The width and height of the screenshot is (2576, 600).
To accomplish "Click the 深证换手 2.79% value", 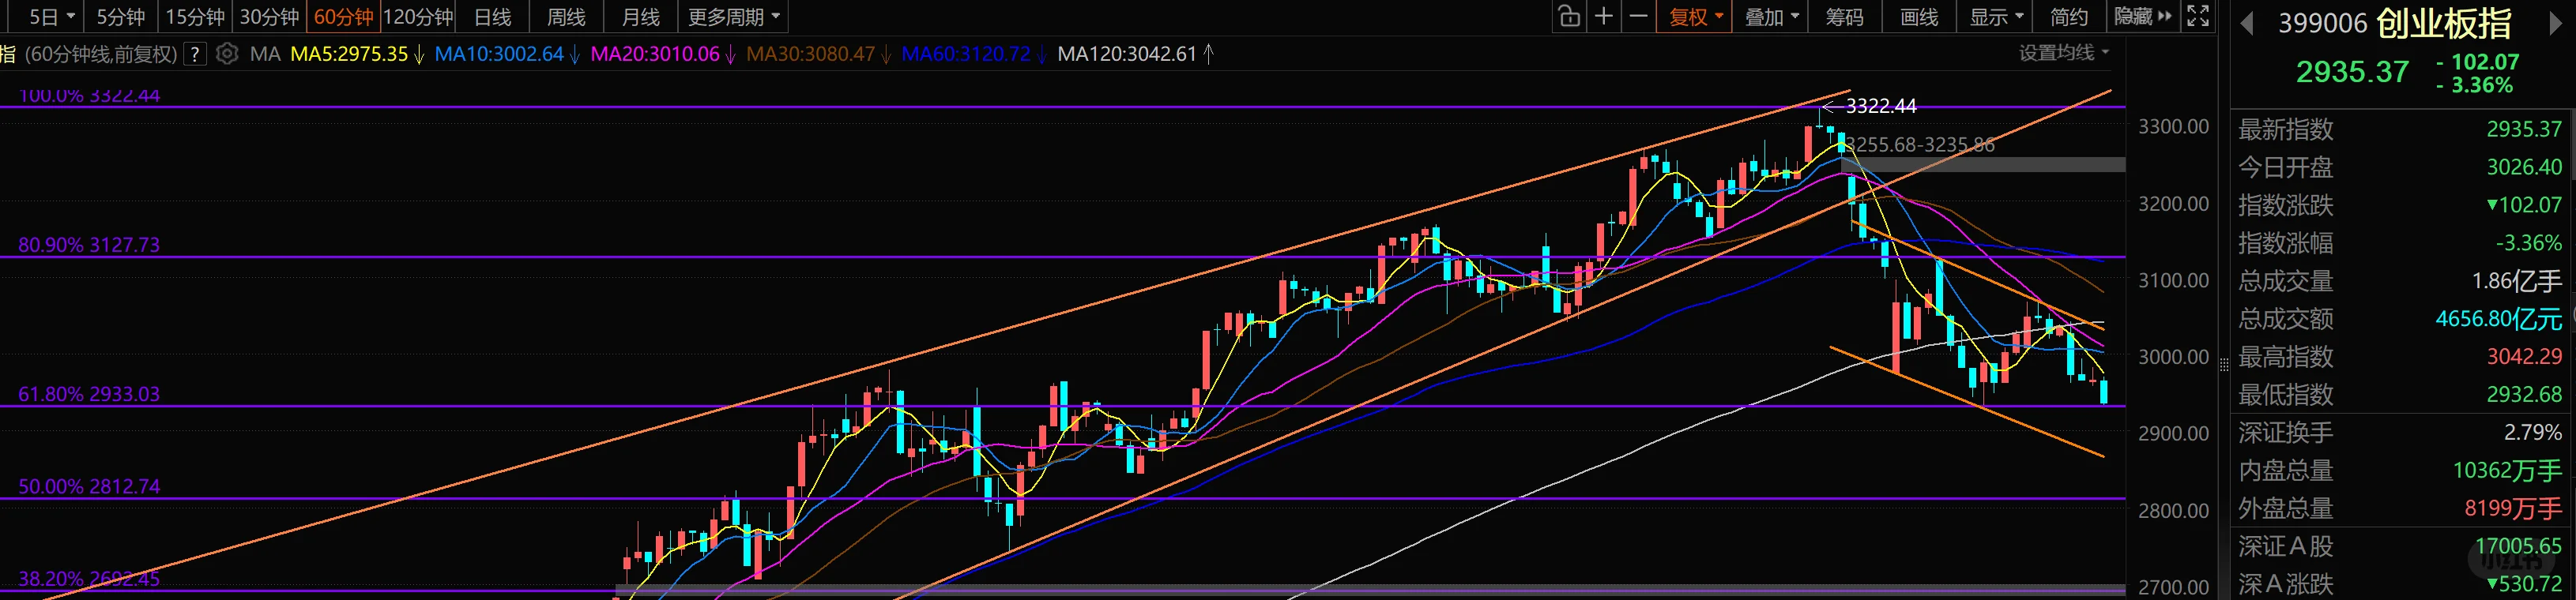I will coord(2533,433).
